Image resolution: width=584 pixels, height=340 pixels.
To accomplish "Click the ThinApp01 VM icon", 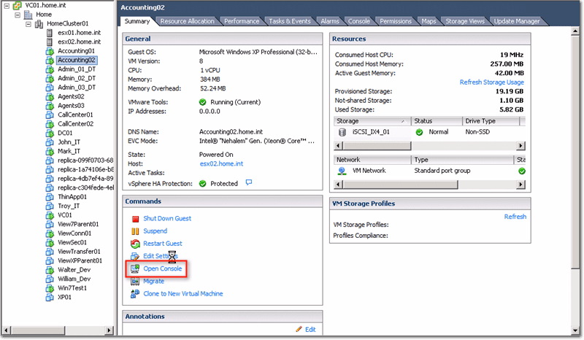I will pyautogui.click(x=50, y=197).
